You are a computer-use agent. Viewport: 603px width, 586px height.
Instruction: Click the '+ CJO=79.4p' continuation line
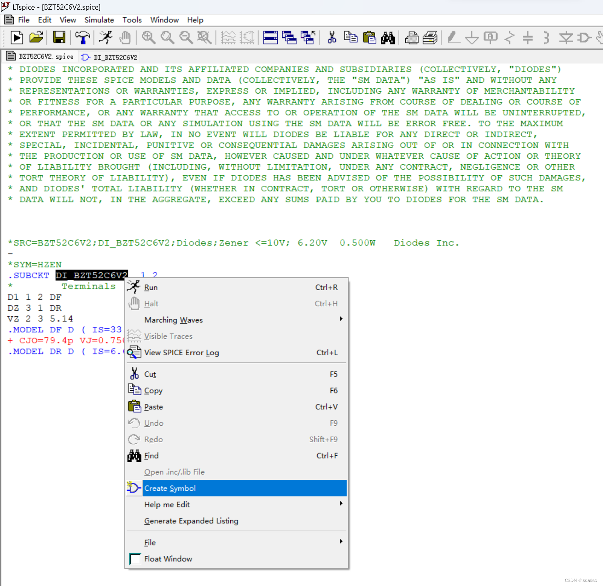pos(66,340)
